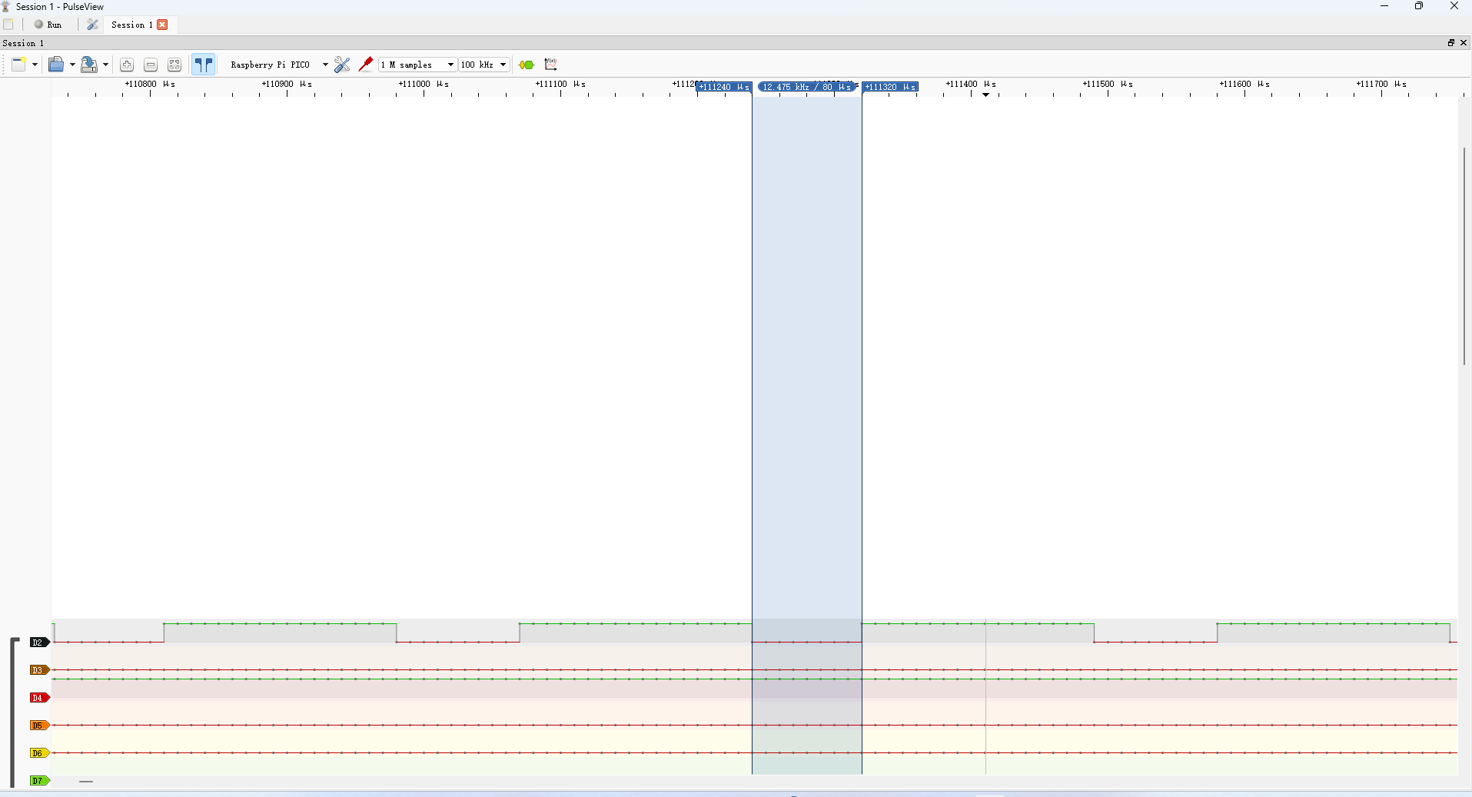Expand the New Session dropdown arrow

(x=35, y=65)
